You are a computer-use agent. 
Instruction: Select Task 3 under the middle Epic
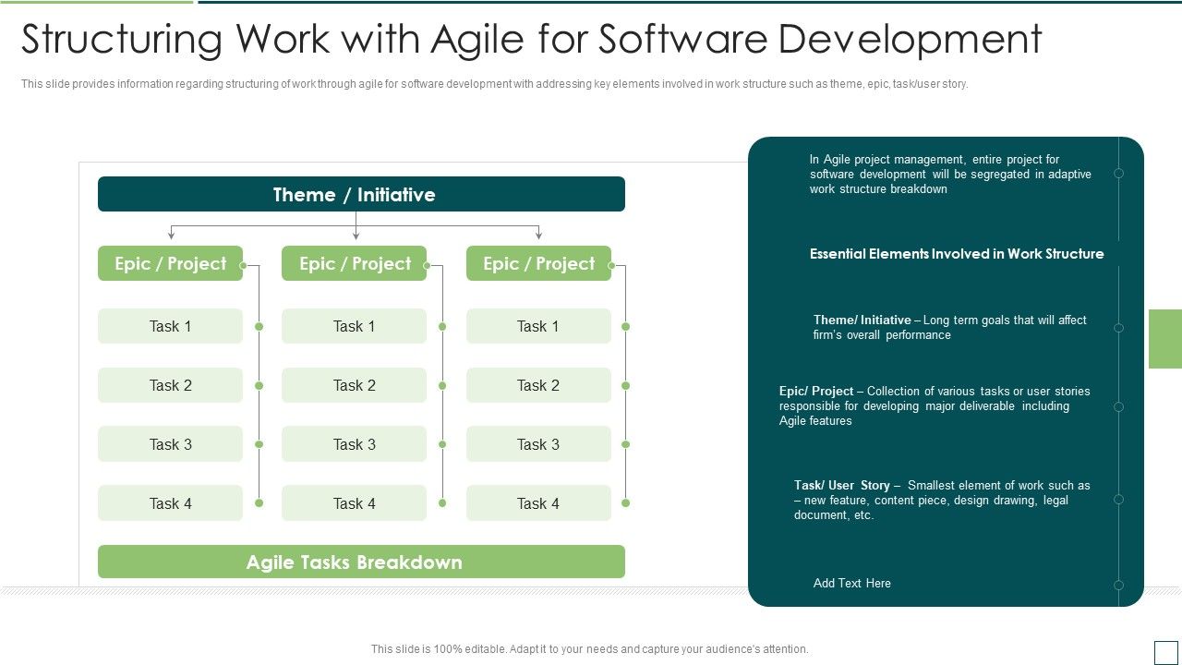point(355,444)
